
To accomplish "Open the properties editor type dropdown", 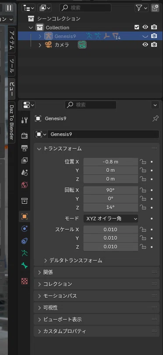I will 28,105.
